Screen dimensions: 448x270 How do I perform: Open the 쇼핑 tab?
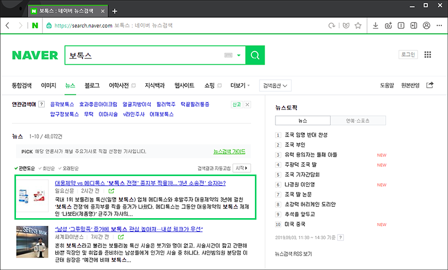[210, 85]
